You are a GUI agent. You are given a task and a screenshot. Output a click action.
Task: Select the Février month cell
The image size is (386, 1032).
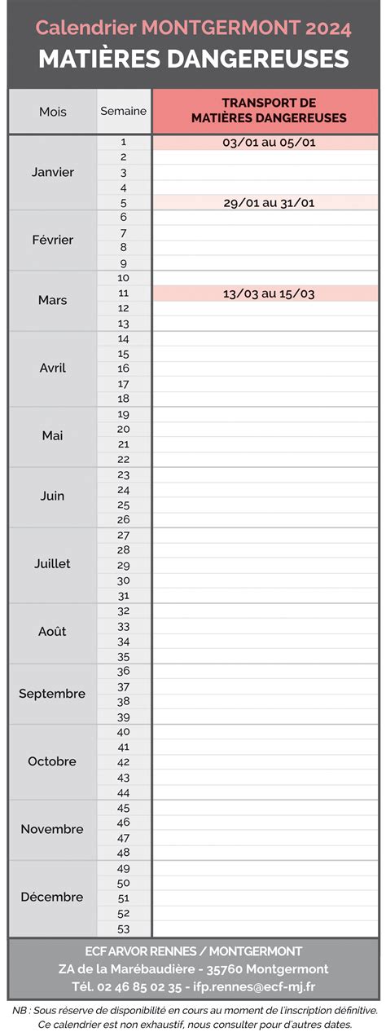pyautogui.click(x=53, y=240)
